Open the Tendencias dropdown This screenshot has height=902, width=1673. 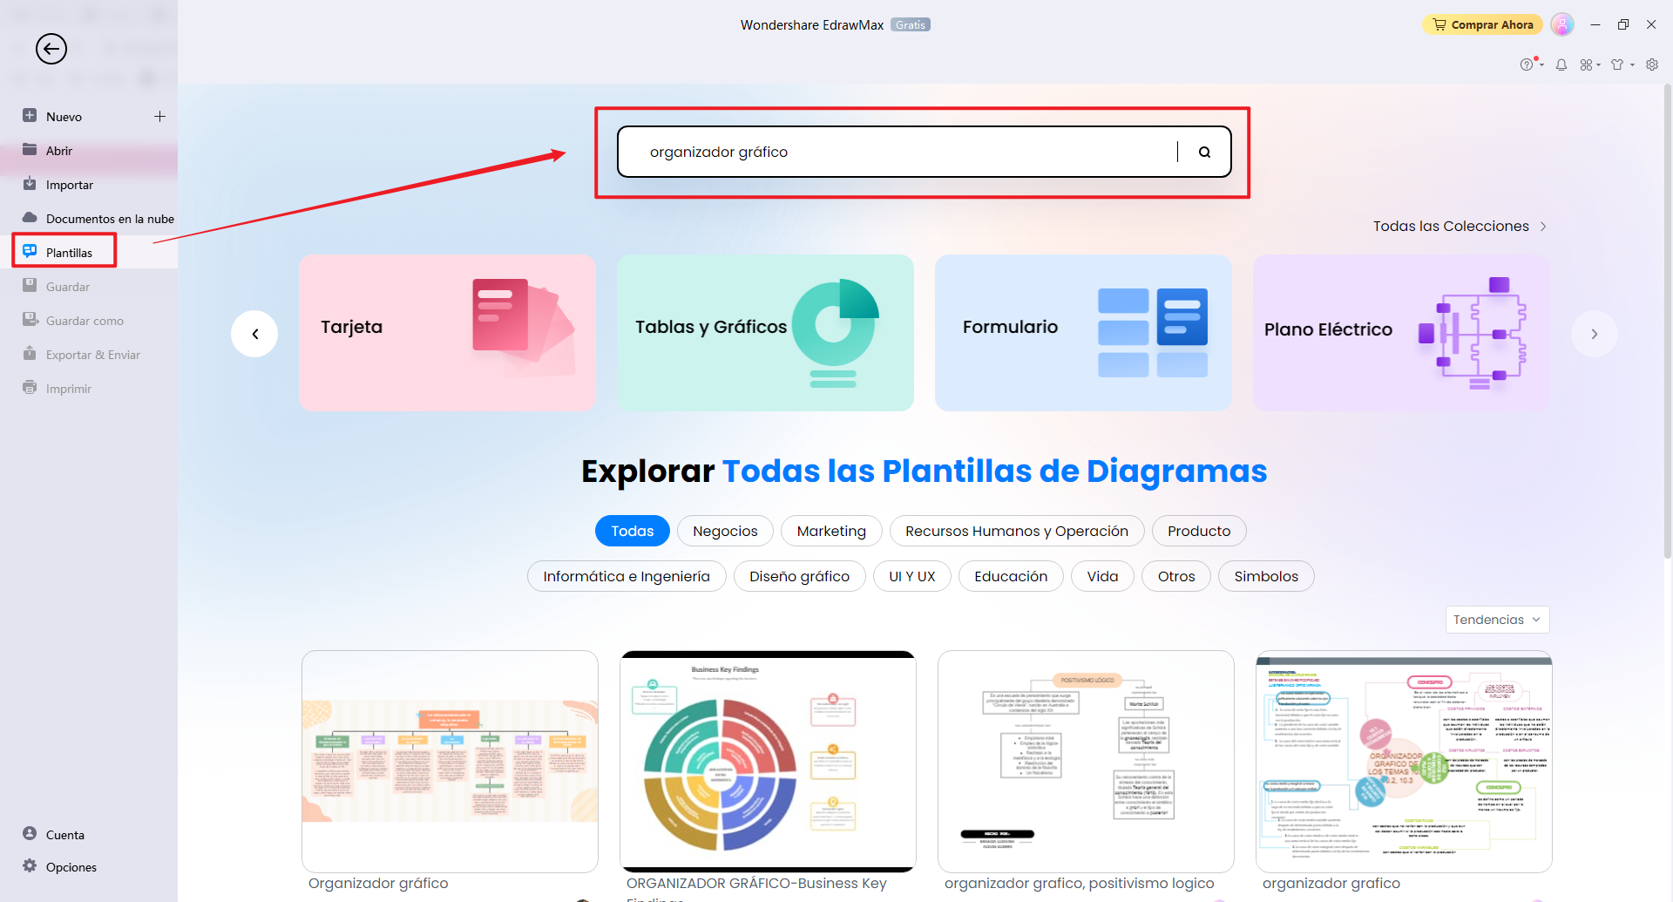pos(1496,619)
